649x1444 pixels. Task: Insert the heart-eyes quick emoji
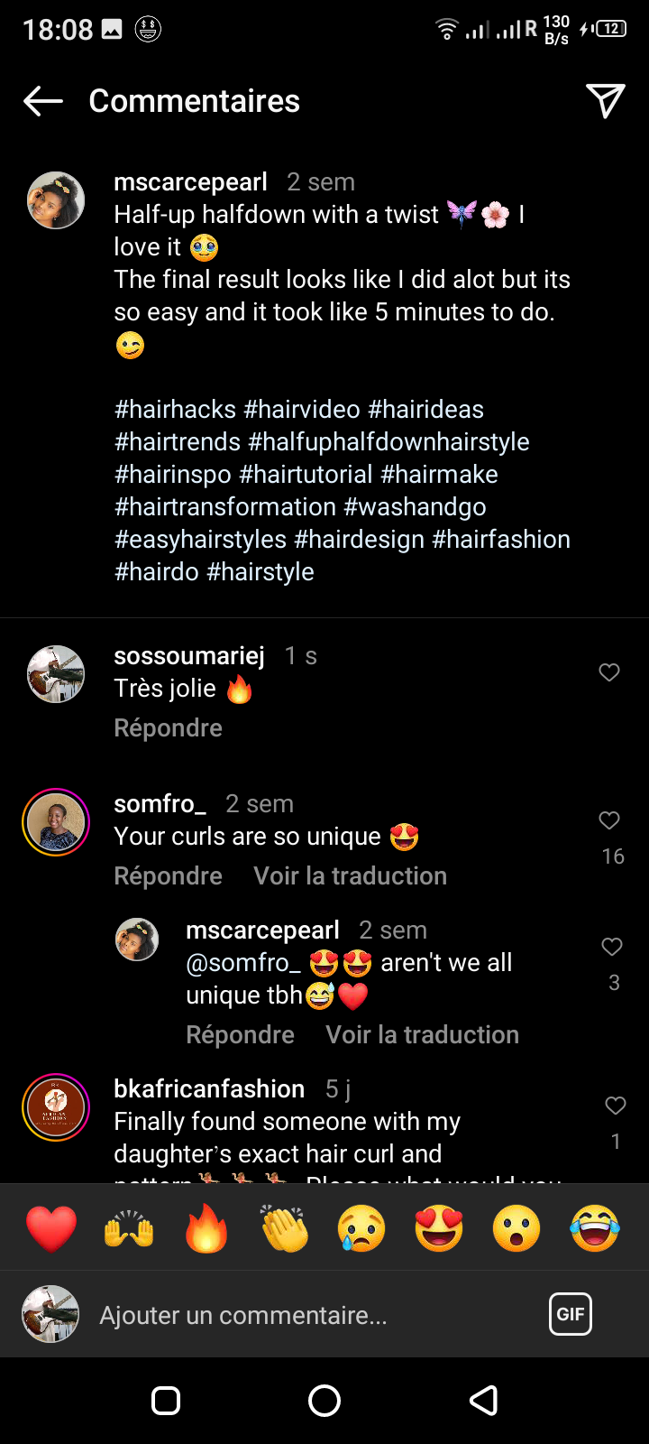click(x=439, y=1228)
